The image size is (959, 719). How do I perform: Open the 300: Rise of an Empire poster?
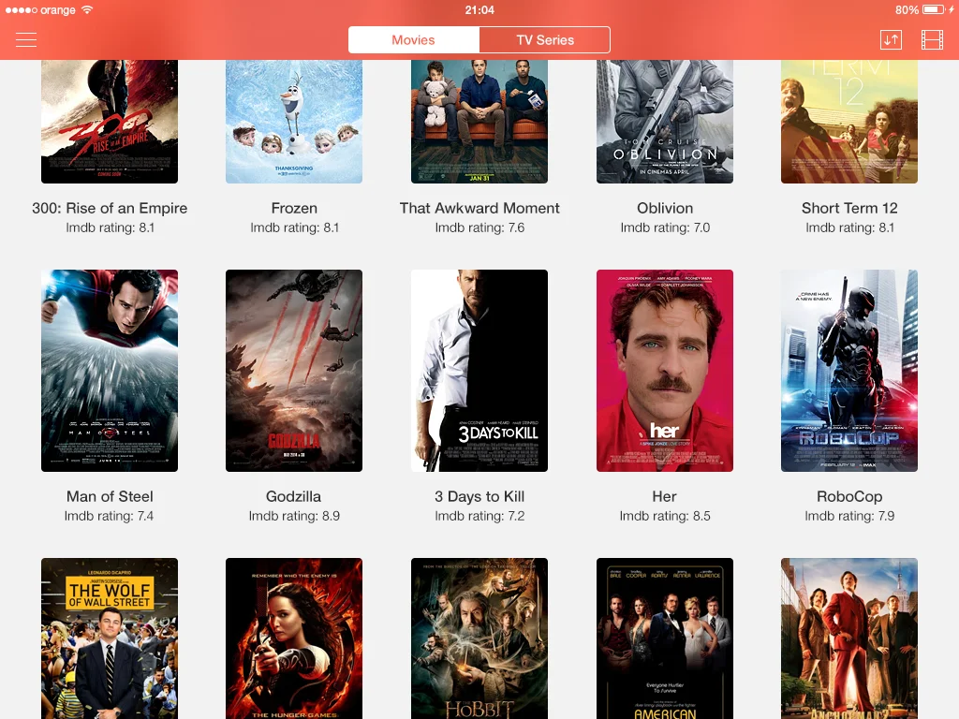tap(110, 122)
